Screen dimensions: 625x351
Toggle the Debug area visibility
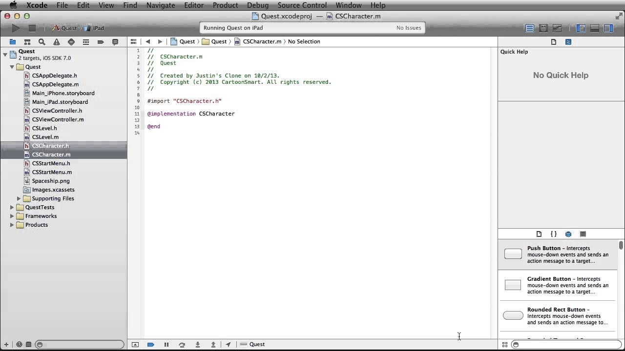595,28
